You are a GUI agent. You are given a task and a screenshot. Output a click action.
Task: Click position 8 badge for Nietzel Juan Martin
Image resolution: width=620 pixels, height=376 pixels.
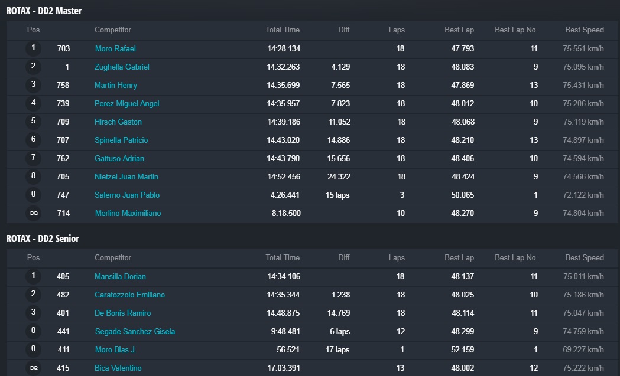[x=34, y=176]
